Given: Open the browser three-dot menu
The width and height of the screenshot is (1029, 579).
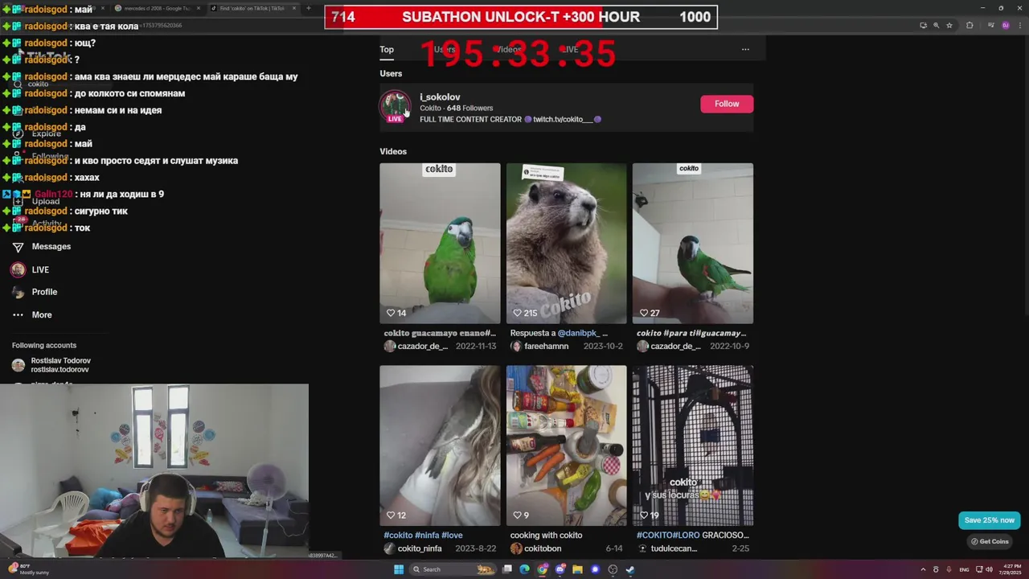Looking at the screenshot, I should click(x=1019, y=26).
